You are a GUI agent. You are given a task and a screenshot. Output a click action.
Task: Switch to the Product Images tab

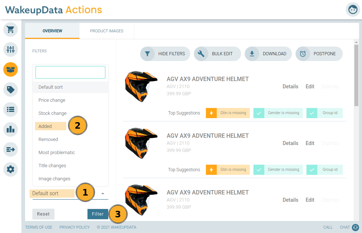107,31
